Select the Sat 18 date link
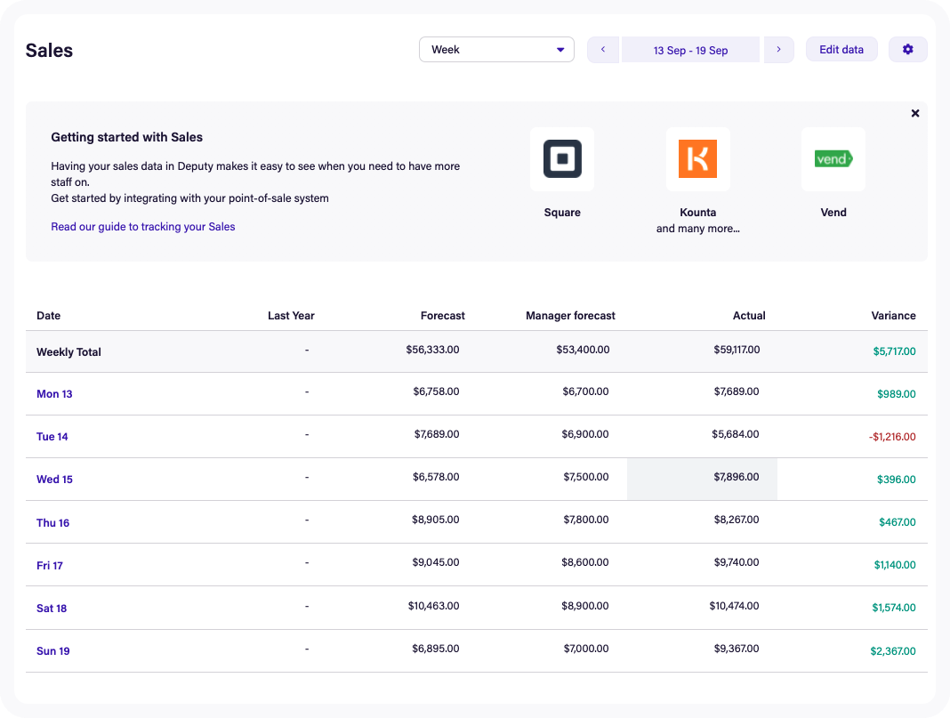 (x=52, y=609)
